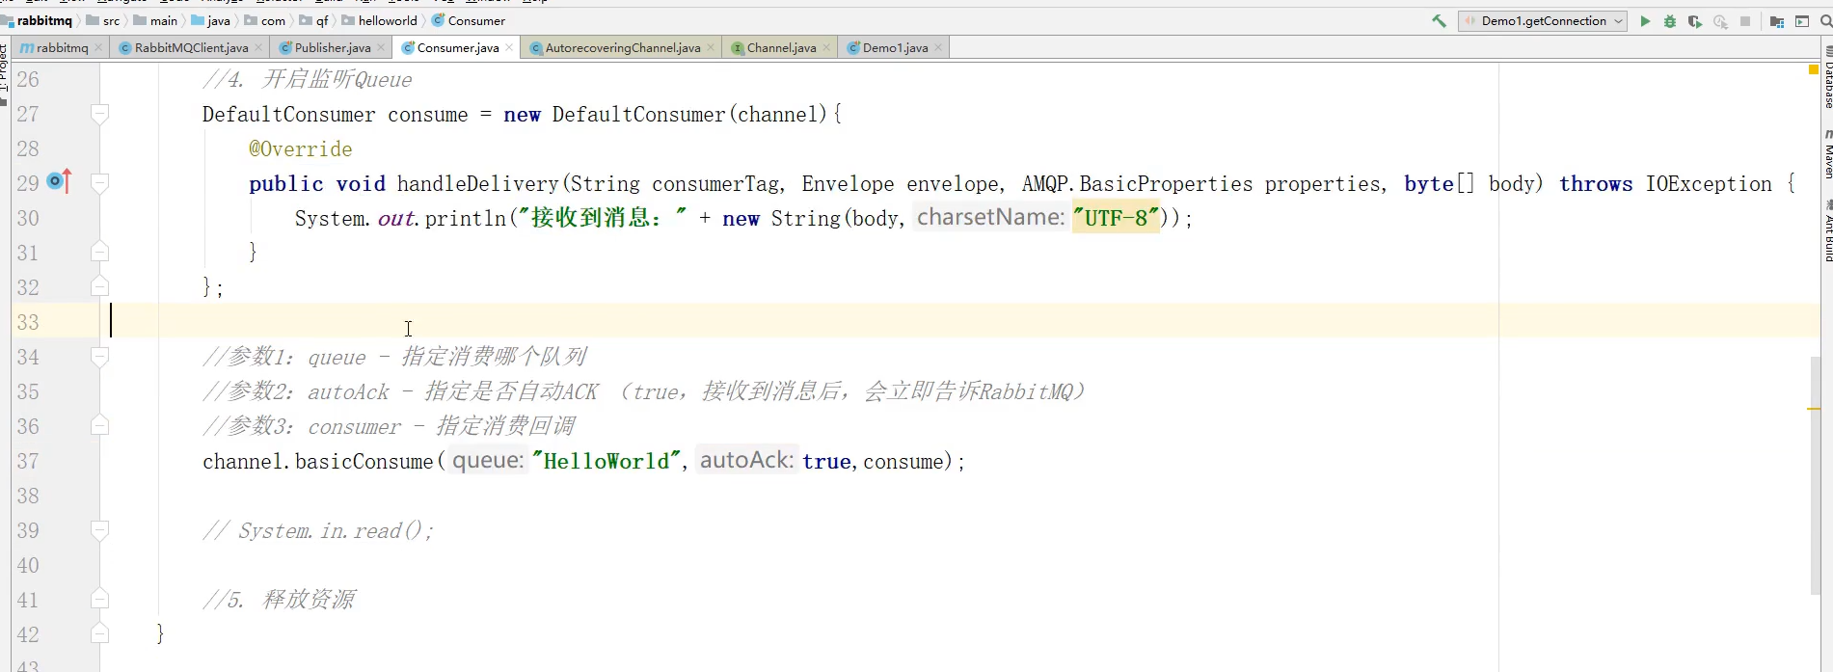1833x672 pixels.
Task: Close the AutorecoveringChannel.java tab
Action: pos(711,47)
